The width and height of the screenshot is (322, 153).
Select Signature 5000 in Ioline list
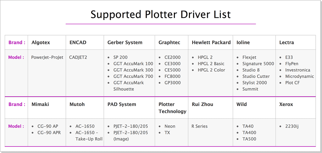tap(258, 64)
